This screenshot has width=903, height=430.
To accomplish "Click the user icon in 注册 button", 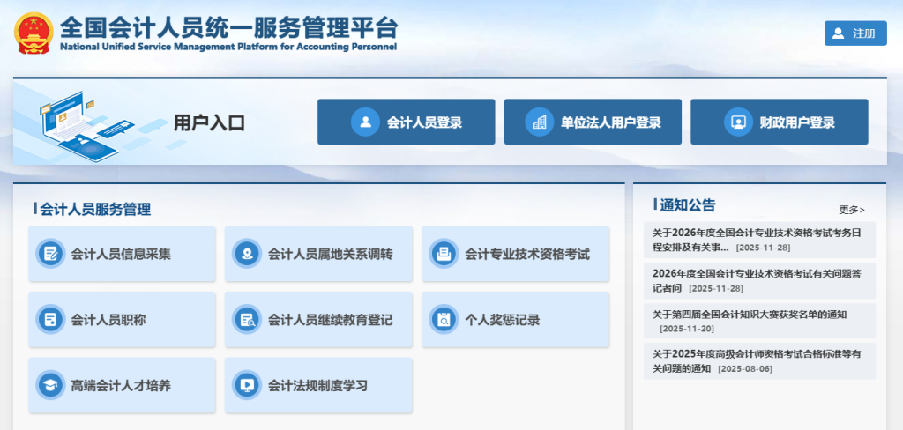I will [x=839, y=33].
